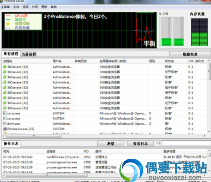Open the 文件 menu

pos(16,7)
